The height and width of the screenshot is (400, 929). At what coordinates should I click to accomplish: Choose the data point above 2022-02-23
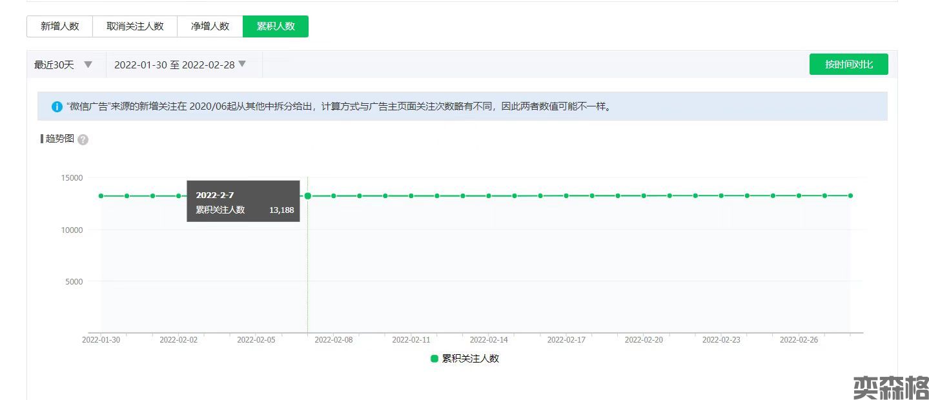tap(721, 195)
